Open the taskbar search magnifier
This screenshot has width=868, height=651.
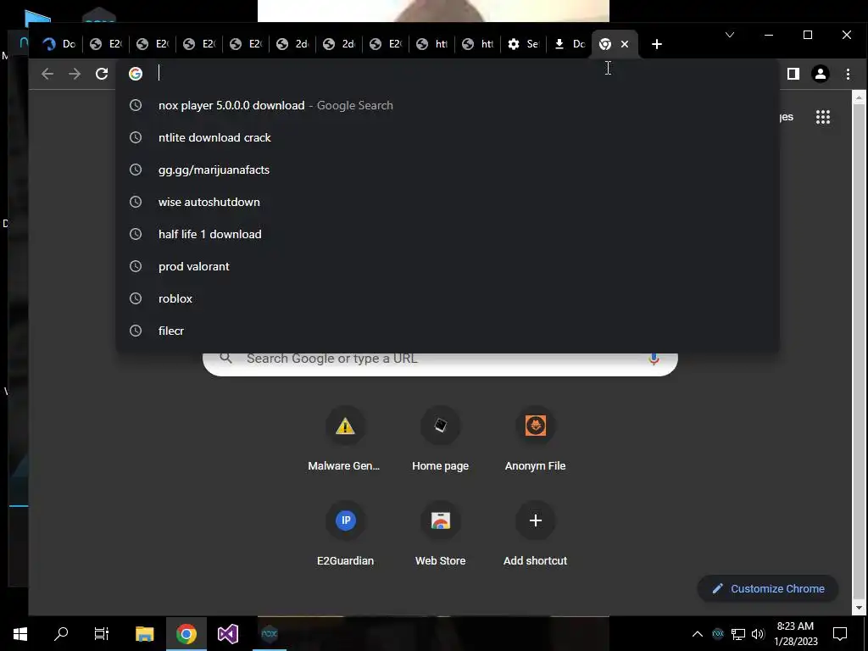click(x=61, y=634)
